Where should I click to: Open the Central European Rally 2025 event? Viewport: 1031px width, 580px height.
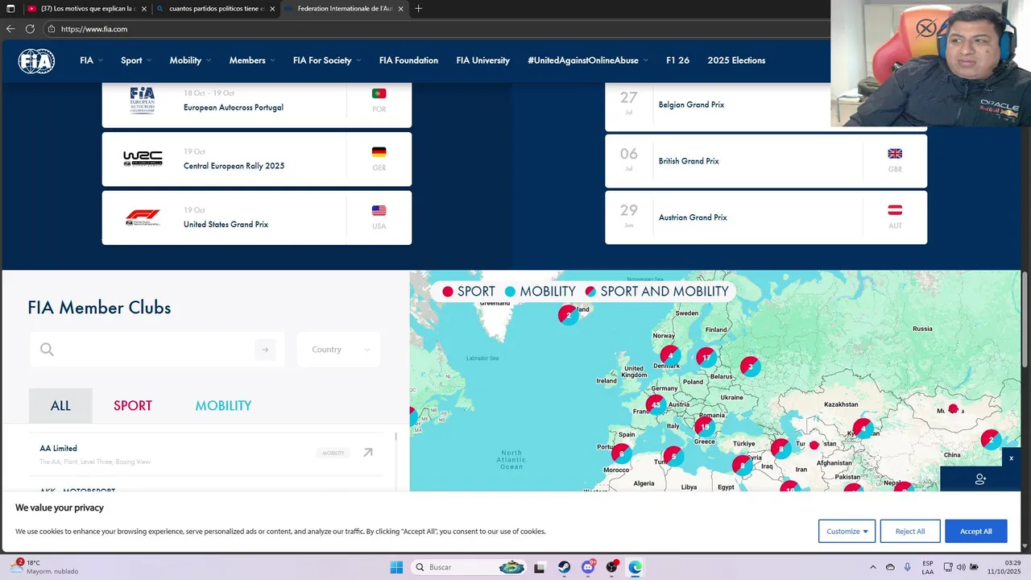(x=256, y=159)
